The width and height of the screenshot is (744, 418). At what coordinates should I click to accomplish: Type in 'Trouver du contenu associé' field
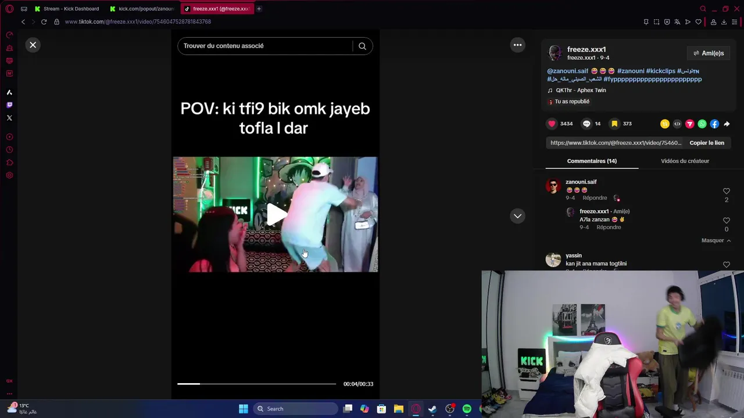264,46
